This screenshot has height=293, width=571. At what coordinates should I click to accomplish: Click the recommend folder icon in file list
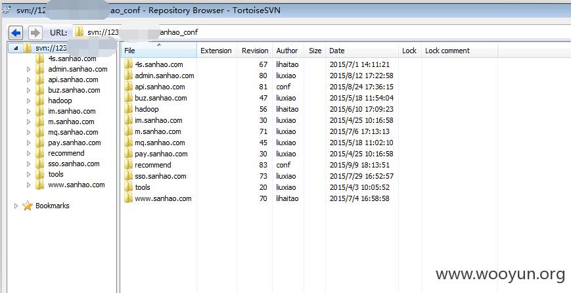[128, 165]
